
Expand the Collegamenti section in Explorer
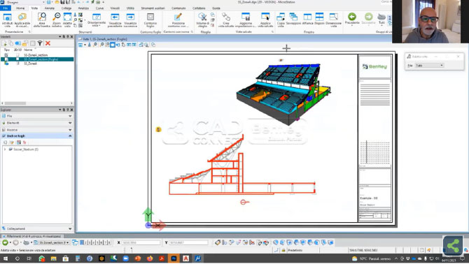[x=37, y=229]
